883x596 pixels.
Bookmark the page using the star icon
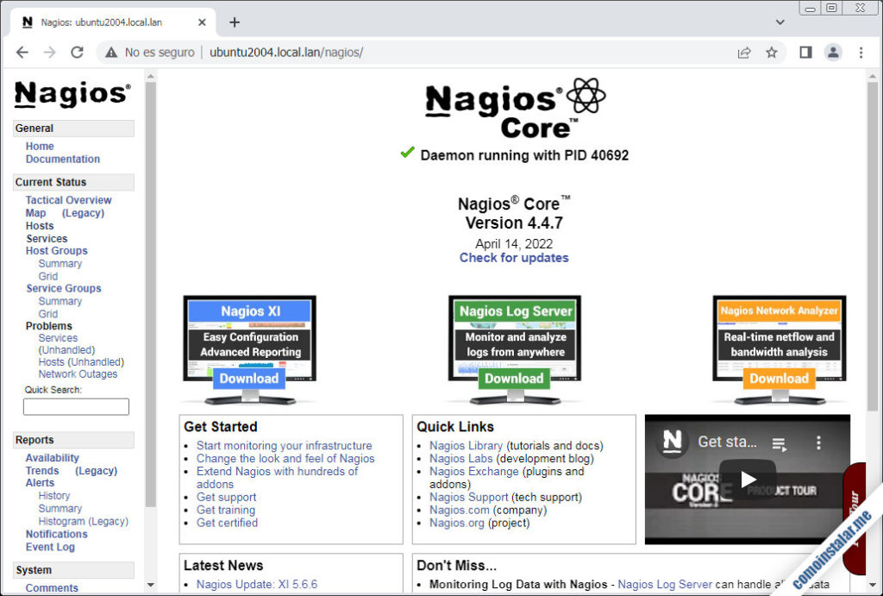772,52
